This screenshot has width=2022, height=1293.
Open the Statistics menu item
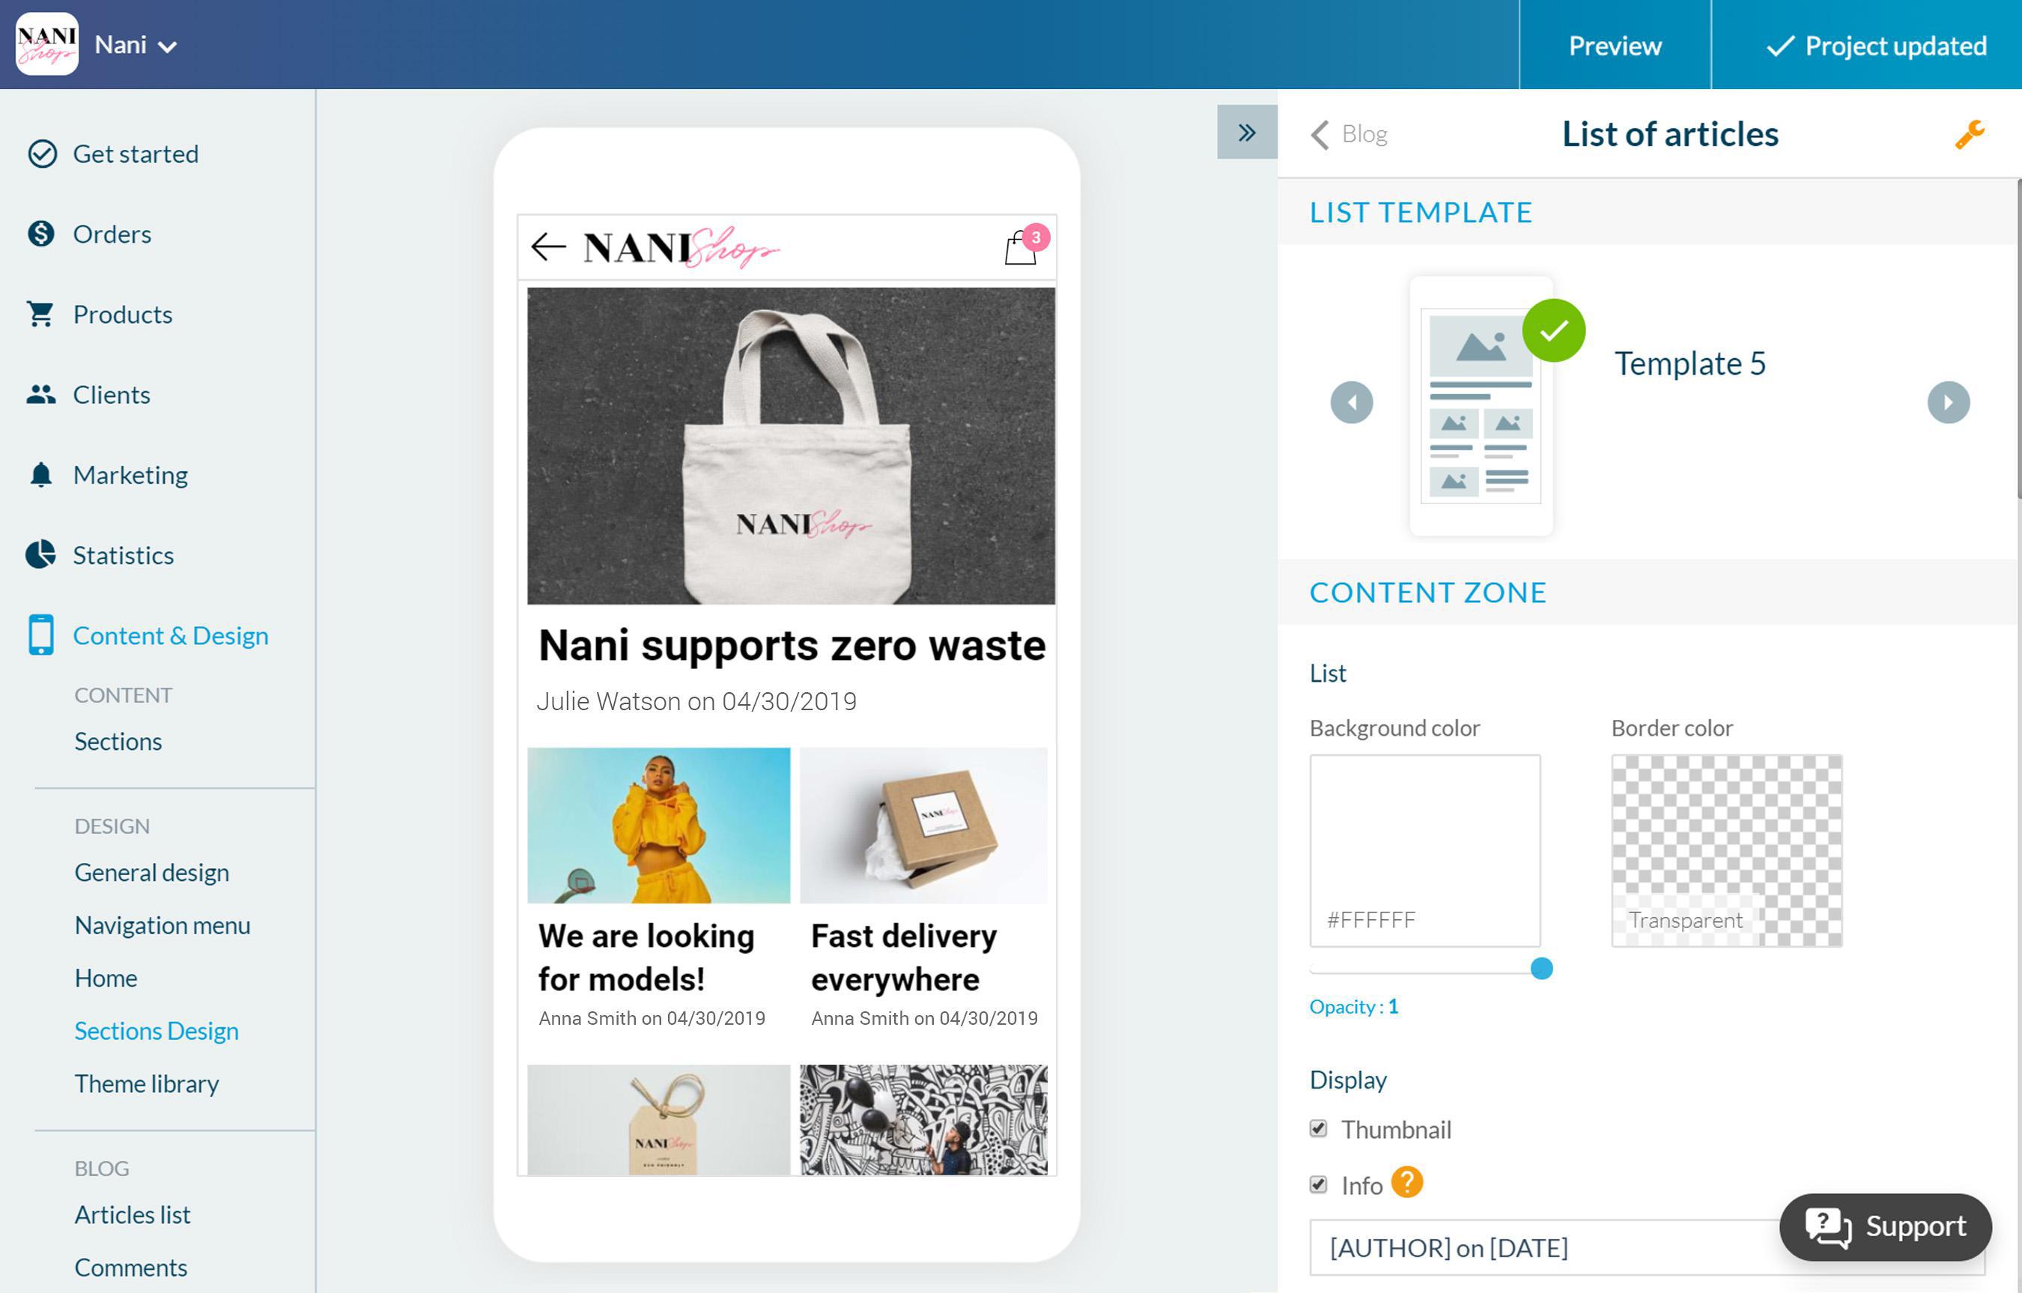pyautogui.click(x=123, y=555)
